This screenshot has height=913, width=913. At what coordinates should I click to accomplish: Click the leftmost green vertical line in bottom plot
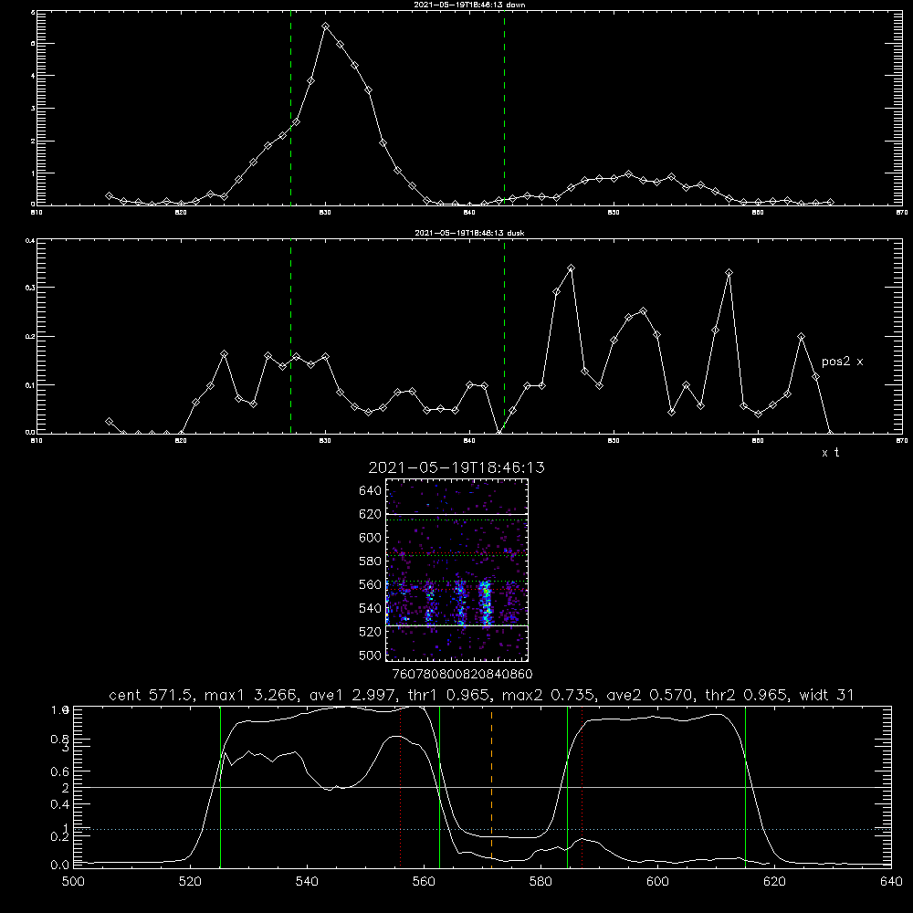[220, 786]
